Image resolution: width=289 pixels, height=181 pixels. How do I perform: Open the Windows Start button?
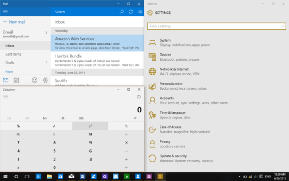pyautogui.click(x=5, y=176)
